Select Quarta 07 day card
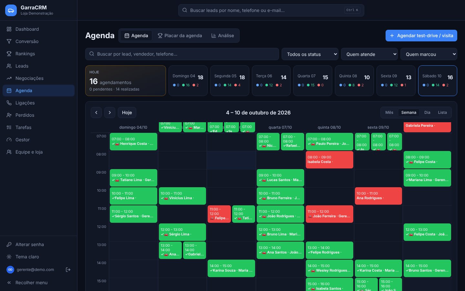465x291 pixels. (x=313, y=81)
